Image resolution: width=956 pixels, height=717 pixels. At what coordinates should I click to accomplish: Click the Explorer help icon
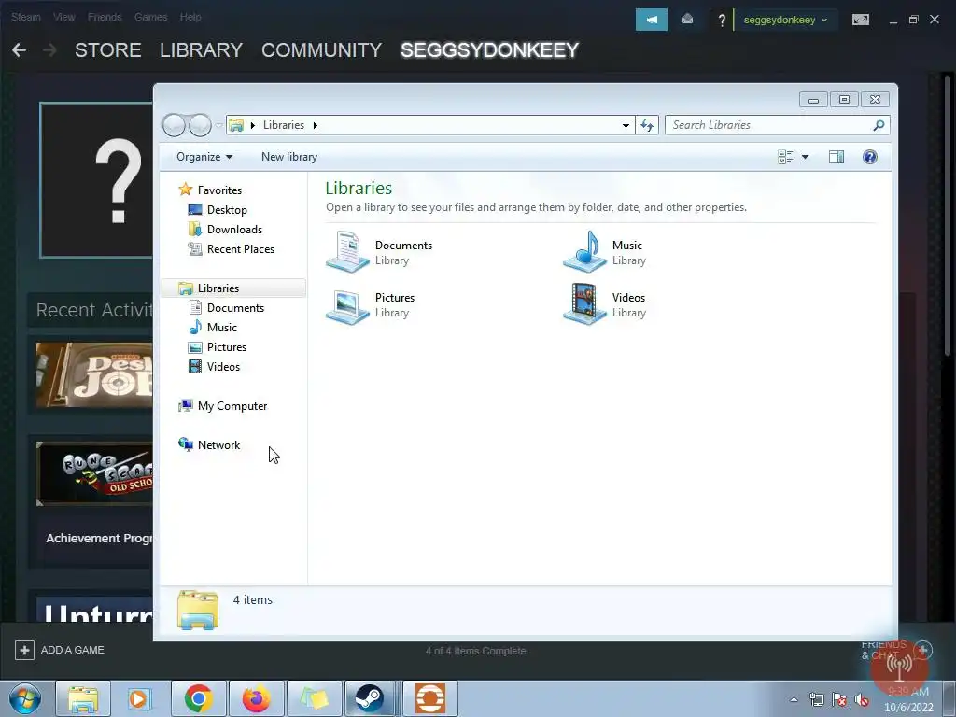[870, 157]
